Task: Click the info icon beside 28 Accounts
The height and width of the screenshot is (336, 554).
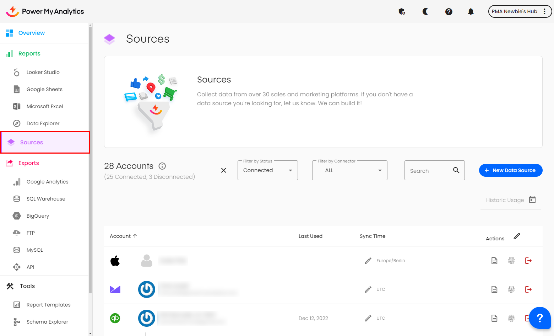Action: (x=162, y=166)
